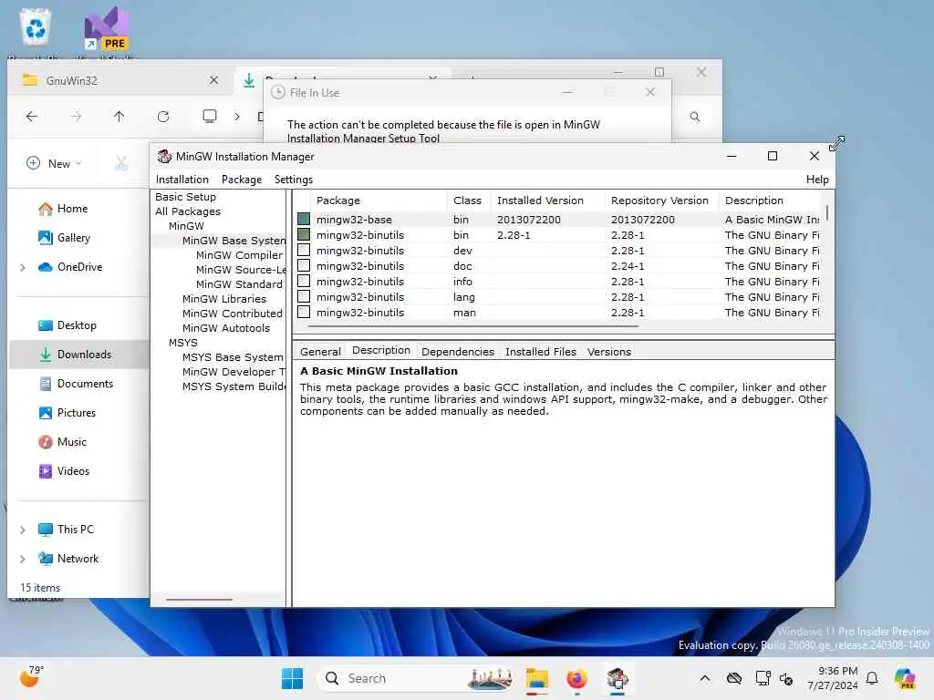Open Firefox from the taskbar
Image resolution: width=934 pixels, height=700 pixels.
point(576,678)
